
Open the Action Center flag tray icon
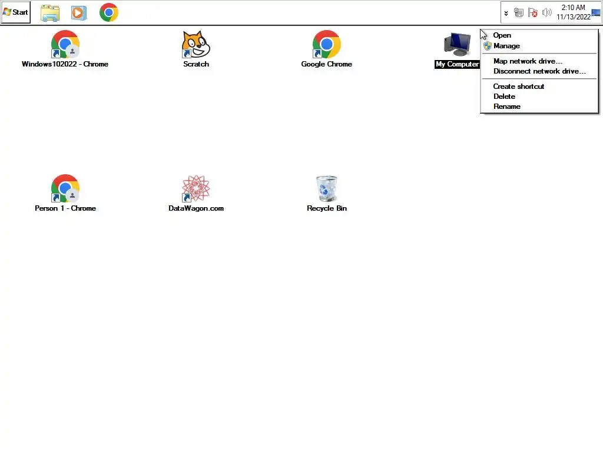(x=532, y=13)
